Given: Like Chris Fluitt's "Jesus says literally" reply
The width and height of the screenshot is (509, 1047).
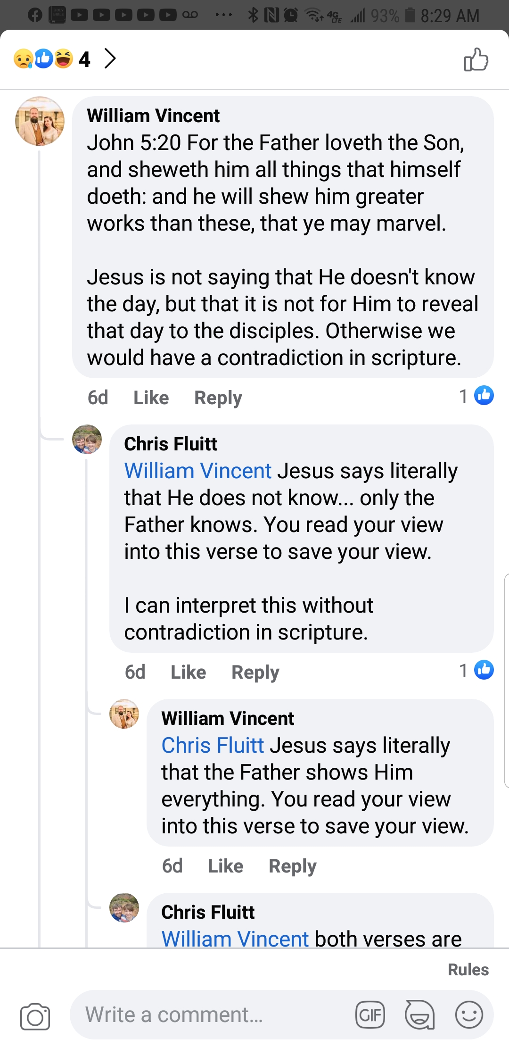Looking at the screenshot, I should 188,672.
